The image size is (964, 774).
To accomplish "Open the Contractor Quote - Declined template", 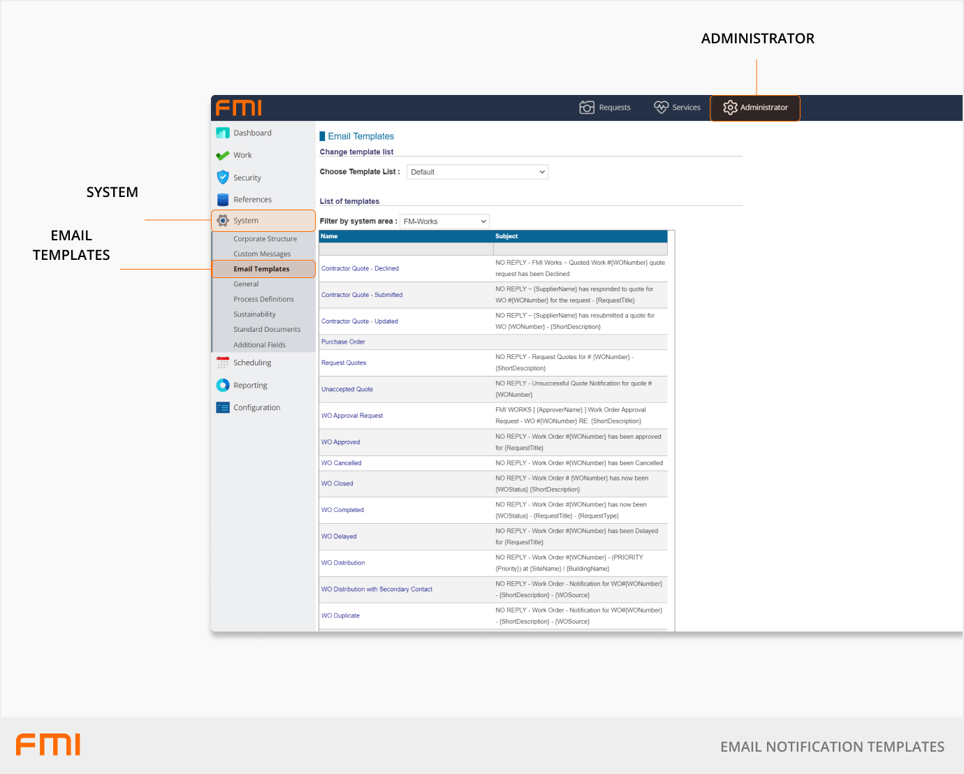I will (x=360, y=268).
